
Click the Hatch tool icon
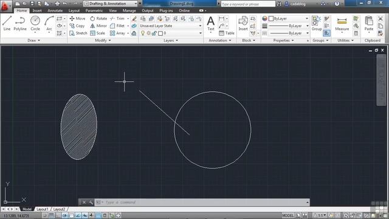click(59, 33)
